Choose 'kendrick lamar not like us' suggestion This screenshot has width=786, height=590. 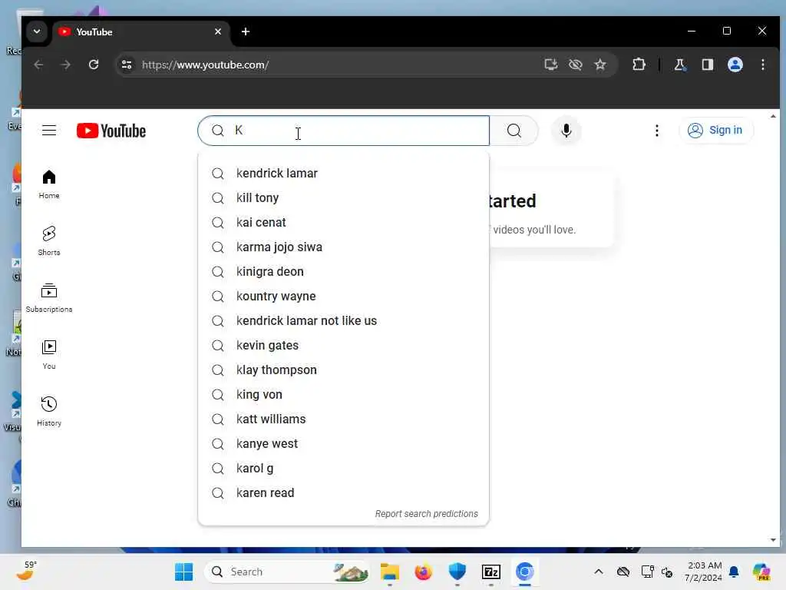(343, 320)
